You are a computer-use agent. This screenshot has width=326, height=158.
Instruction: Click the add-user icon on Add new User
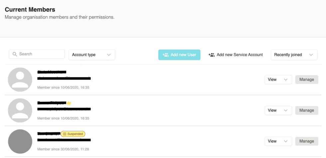tap(165, 55)
